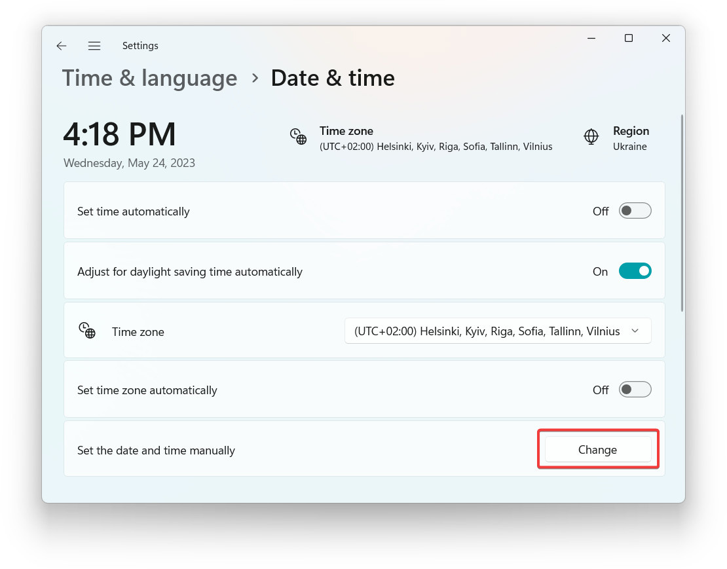Click the clock-globe icon in Time zone row
727x569 pixels.
[86, 331]
